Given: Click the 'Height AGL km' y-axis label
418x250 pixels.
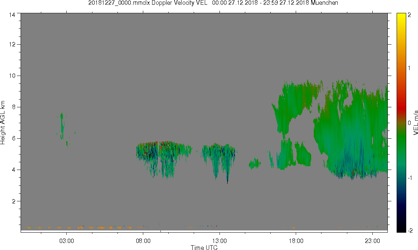Looking at the screenshot, I should [x=3, y=123].
